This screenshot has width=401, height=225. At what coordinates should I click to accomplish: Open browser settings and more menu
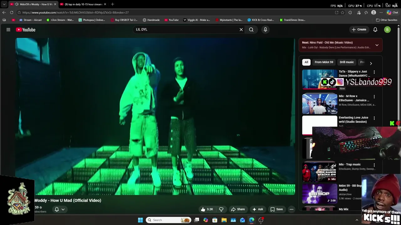click(381, 12)
